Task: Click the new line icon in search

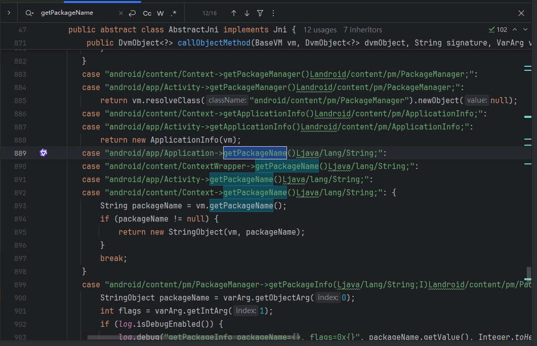Action: pyautogui.click(x=132, y=13)
